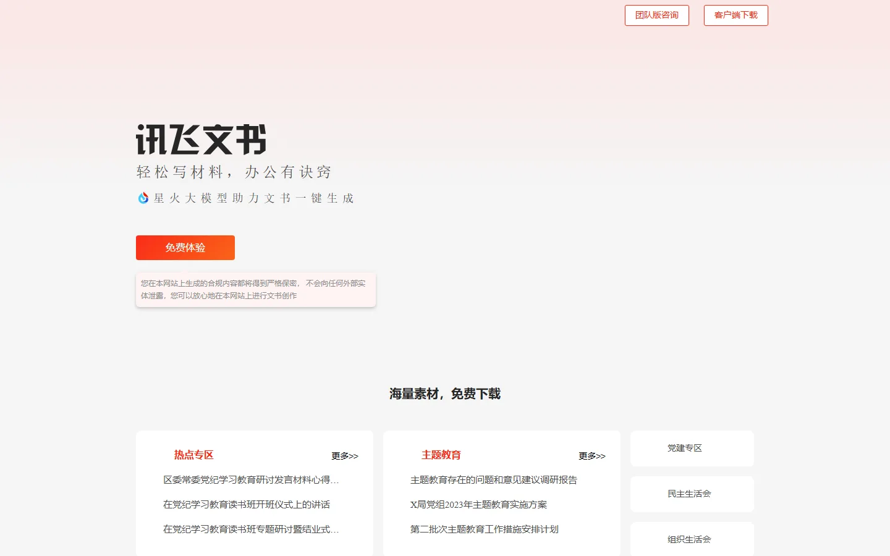Select the 民主生活会 category card

click(692, 494)
